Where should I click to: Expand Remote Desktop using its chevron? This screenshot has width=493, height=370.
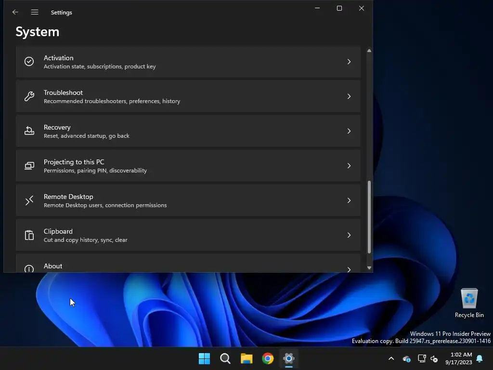pos(349,200)
